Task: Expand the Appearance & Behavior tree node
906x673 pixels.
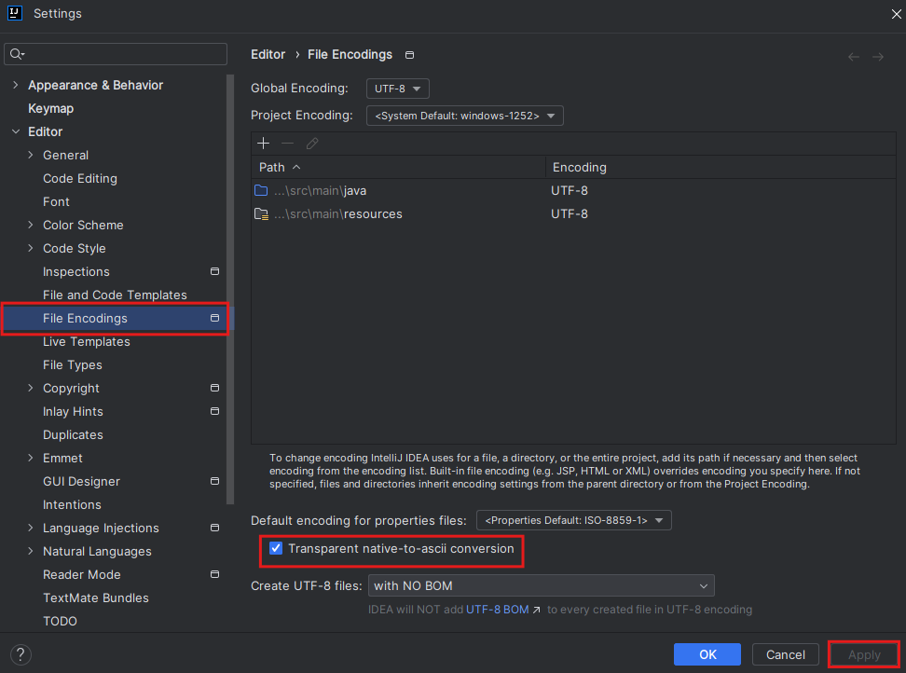Action: coord(15,86)
